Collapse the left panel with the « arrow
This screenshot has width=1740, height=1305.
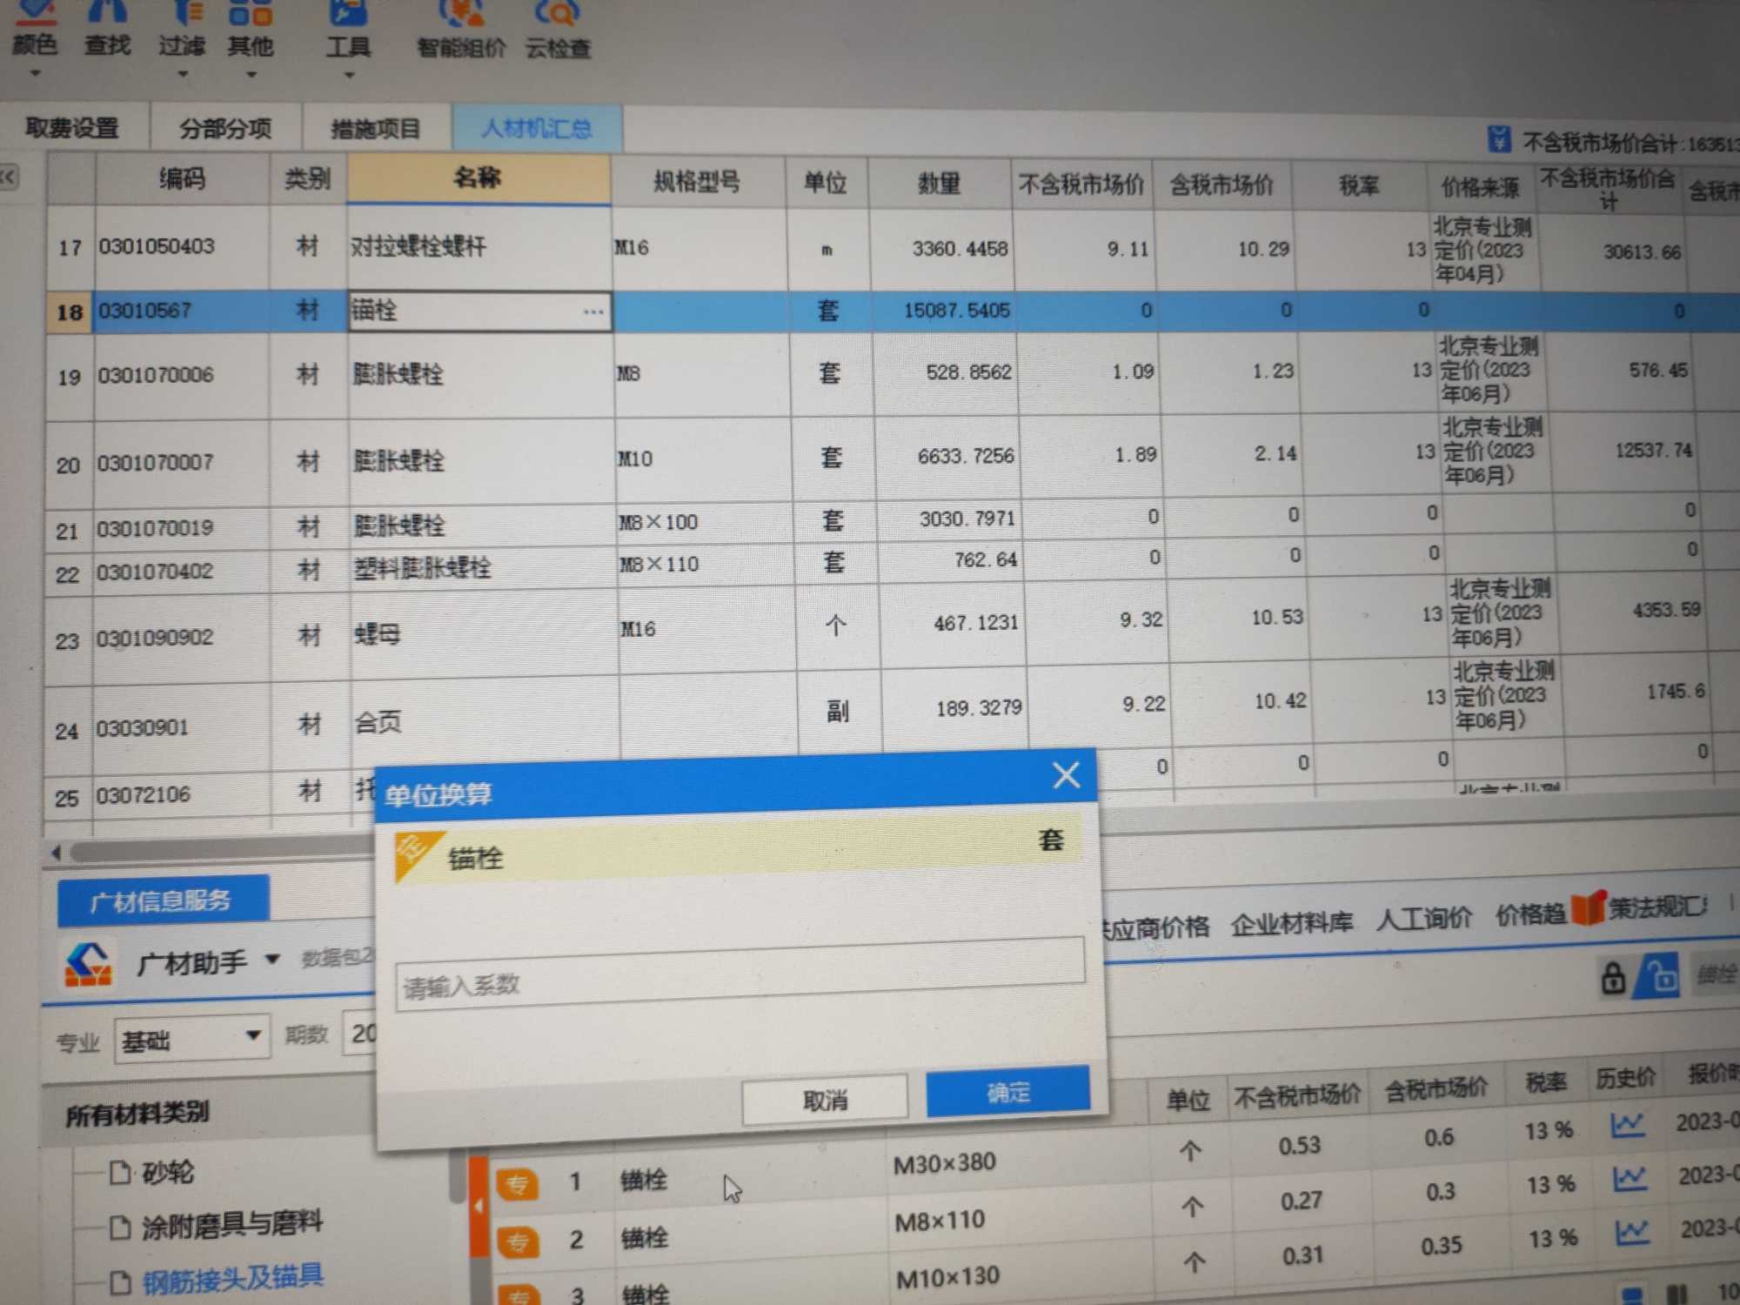[x=9, y=177]
